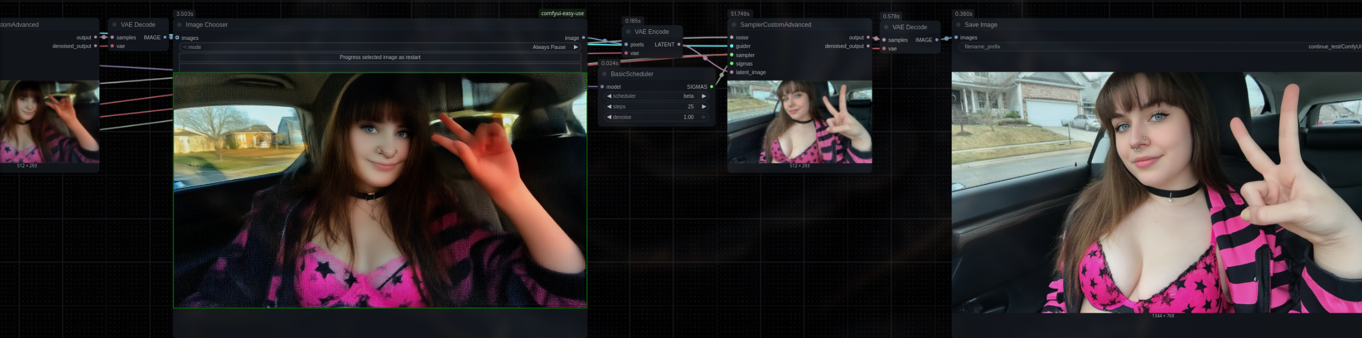This screenshot has width=1362, height=338.
Task: Click the steps value 25 slider field
Action: 657,107
